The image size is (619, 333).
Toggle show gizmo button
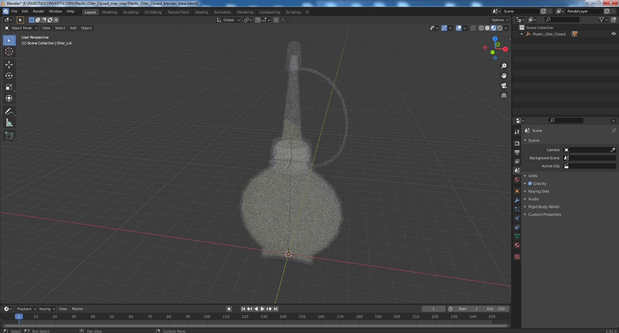click(x=444, y=28)
